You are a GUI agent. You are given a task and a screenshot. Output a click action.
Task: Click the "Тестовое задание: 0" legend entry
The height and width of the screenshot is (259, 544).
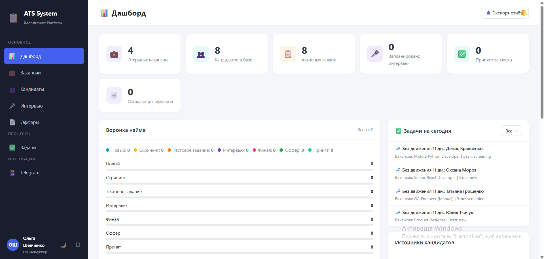point(190,150)
